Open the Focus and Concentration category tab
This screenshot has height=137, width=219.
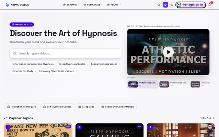(x=118, y=107)
